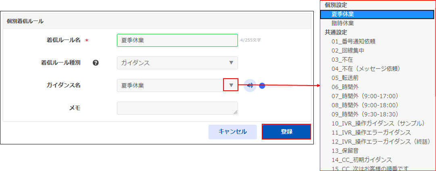
Task: Pick 04_不在（メッセージ依頼） from list
Action: click(x=365, y=69)
